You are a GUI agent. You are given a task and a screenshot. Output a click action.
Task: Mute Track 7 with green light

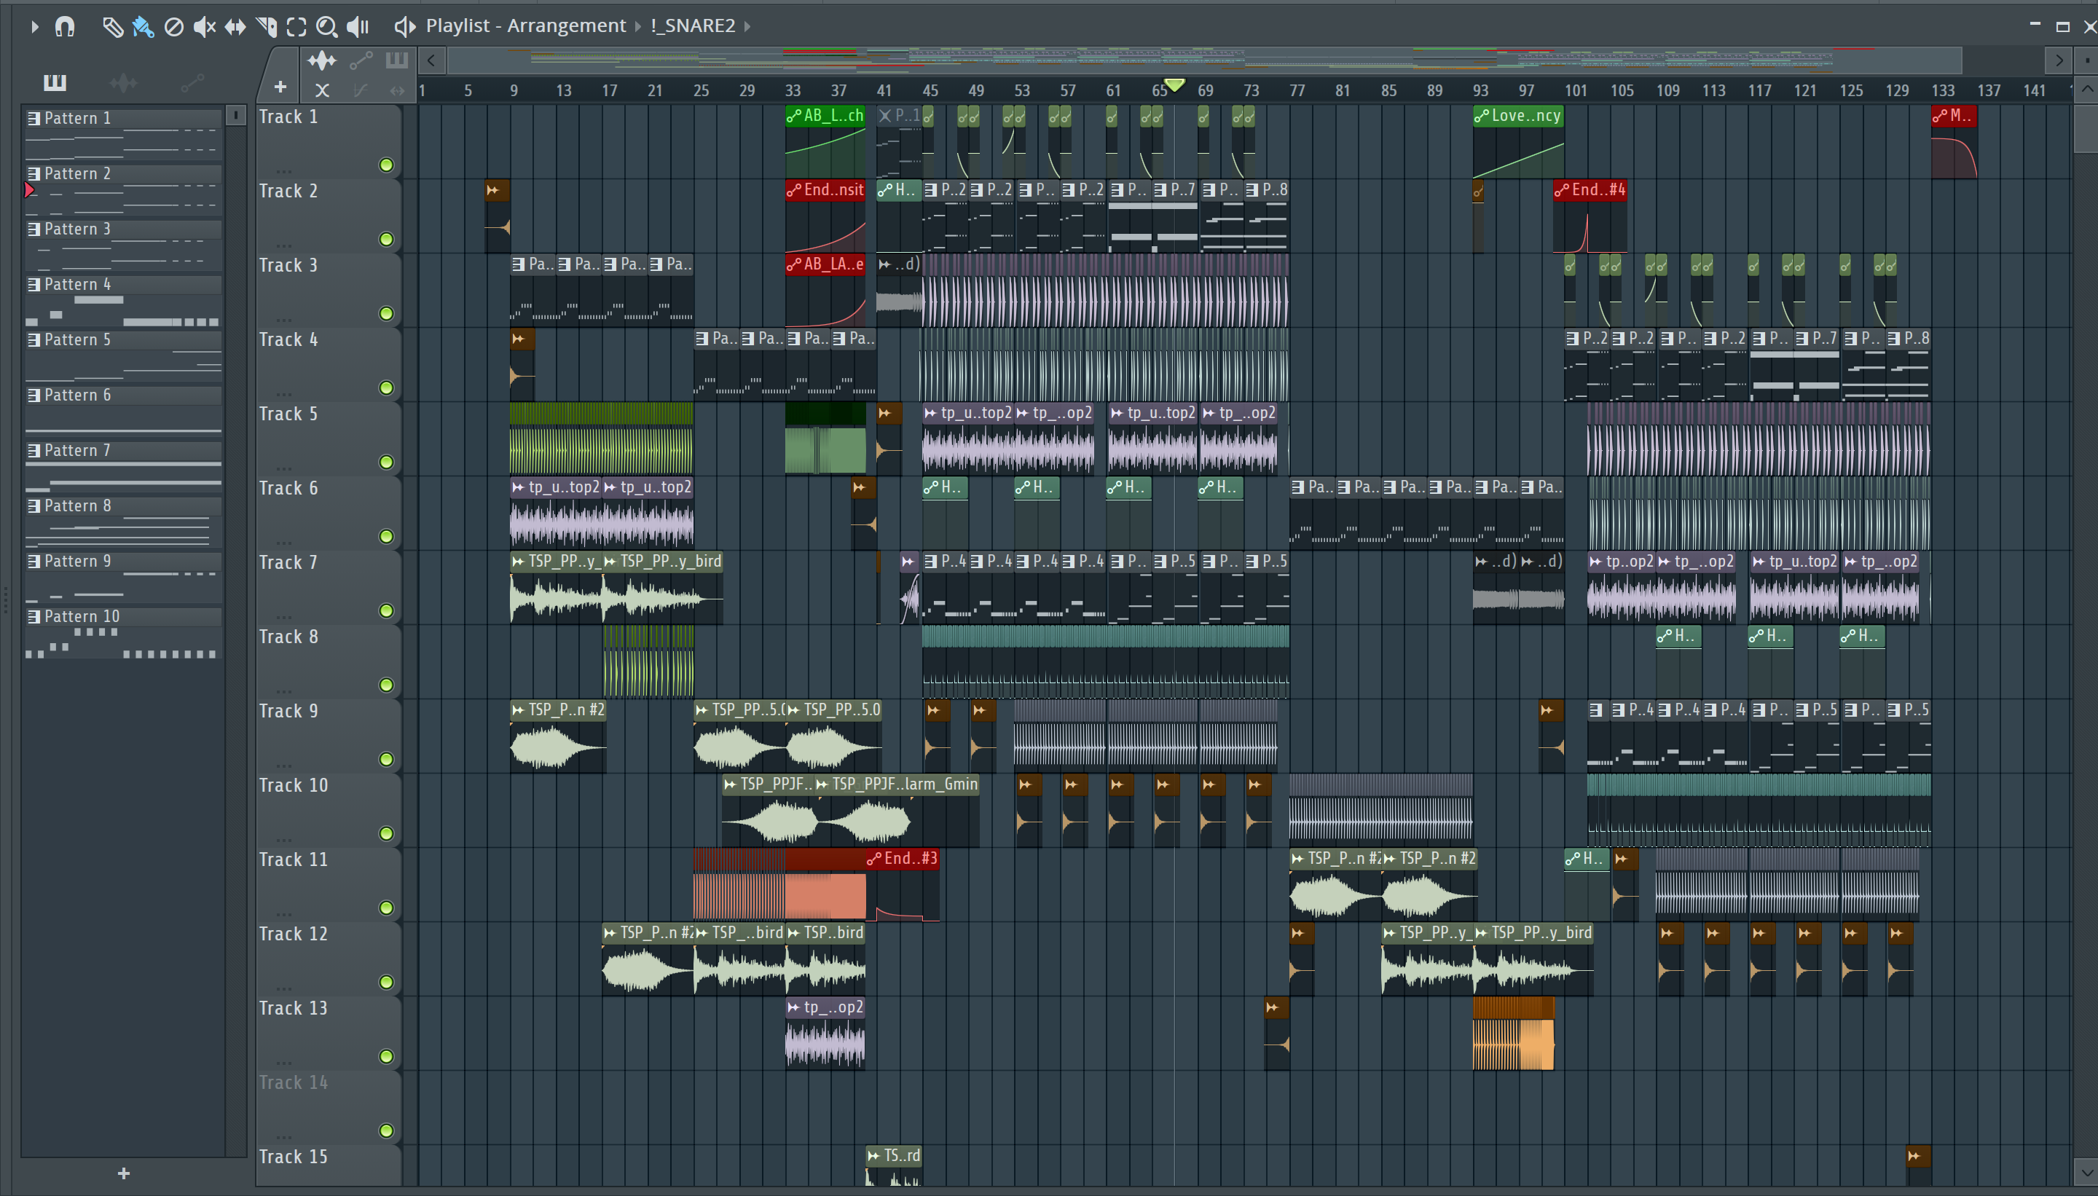[x=386, y=611]
